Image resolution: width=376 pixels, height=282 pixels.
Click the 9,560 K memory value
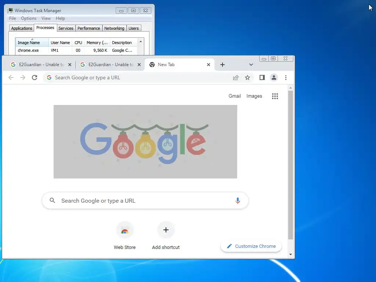[x=100, y=50]
